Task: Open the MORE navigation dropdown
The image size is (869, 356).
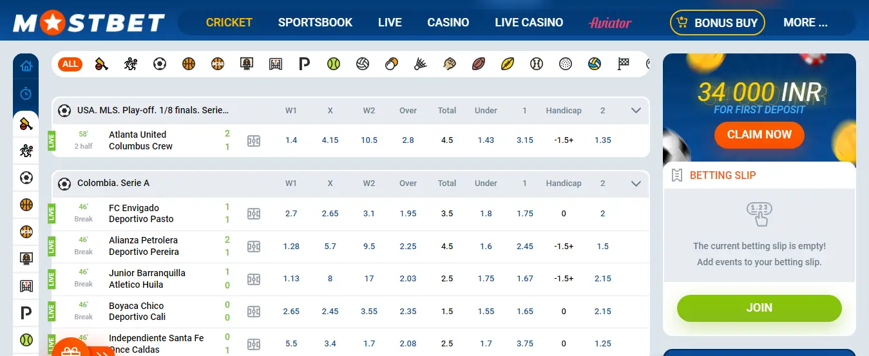Action: [x=805, y=23]
